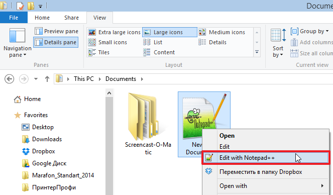The height and width of the screenshot is (195, 333).
Task: Switch to the Share ribbon tab
Action: pyautogui.click(x=71, y=18)
